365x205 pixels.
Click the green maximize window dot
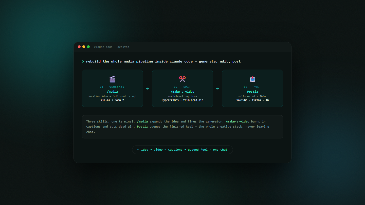click(88, 47)
